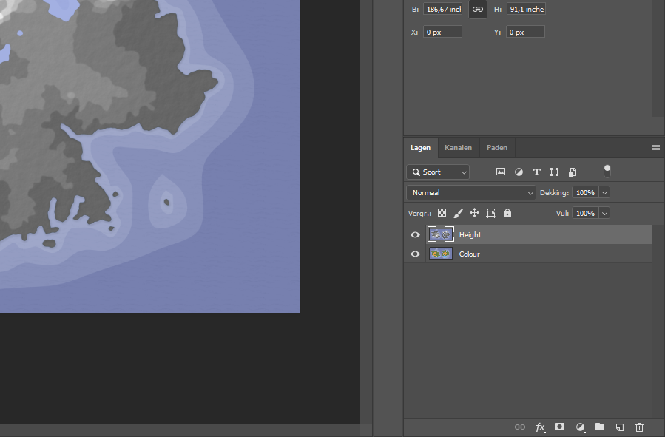The width and height of the screenshot is (665, 437).
Task: Hide the Colour layer
Action: 415,254
